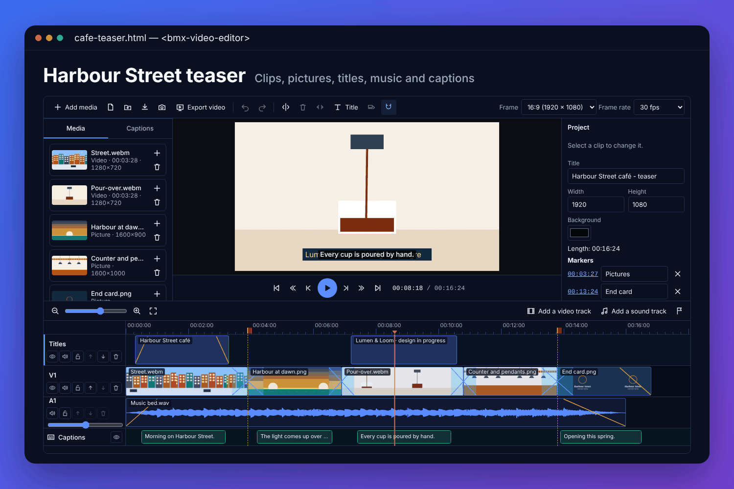Add Street.webm to the timeline

[157, 153]
